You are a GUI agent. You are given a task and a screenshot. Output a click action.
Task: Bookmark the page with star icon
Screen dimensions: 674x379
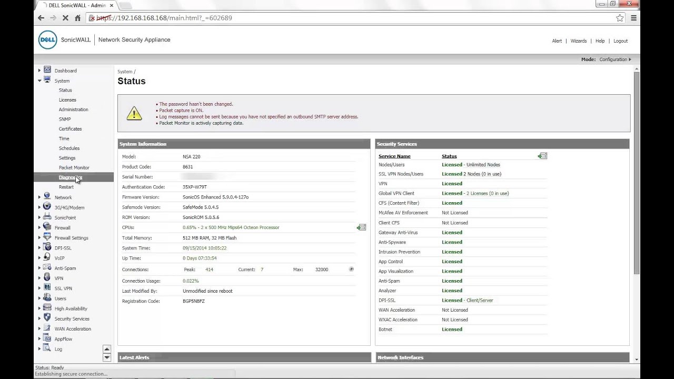620,18
